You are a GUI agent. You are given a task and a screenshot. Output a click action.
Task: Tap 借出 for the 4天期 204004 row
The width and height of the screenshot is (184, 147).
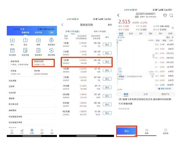pos(107,70)
